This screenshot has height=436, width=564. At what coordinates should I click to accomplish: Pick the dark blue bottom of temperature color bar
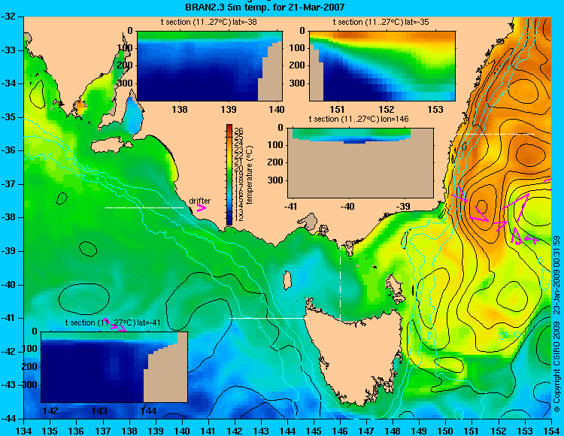(229, 222)
